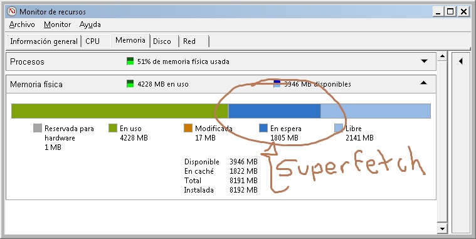Open the Archivo menu
This screenshot has width=476, height=239.
pyautogui.click(x=22, y=24)
